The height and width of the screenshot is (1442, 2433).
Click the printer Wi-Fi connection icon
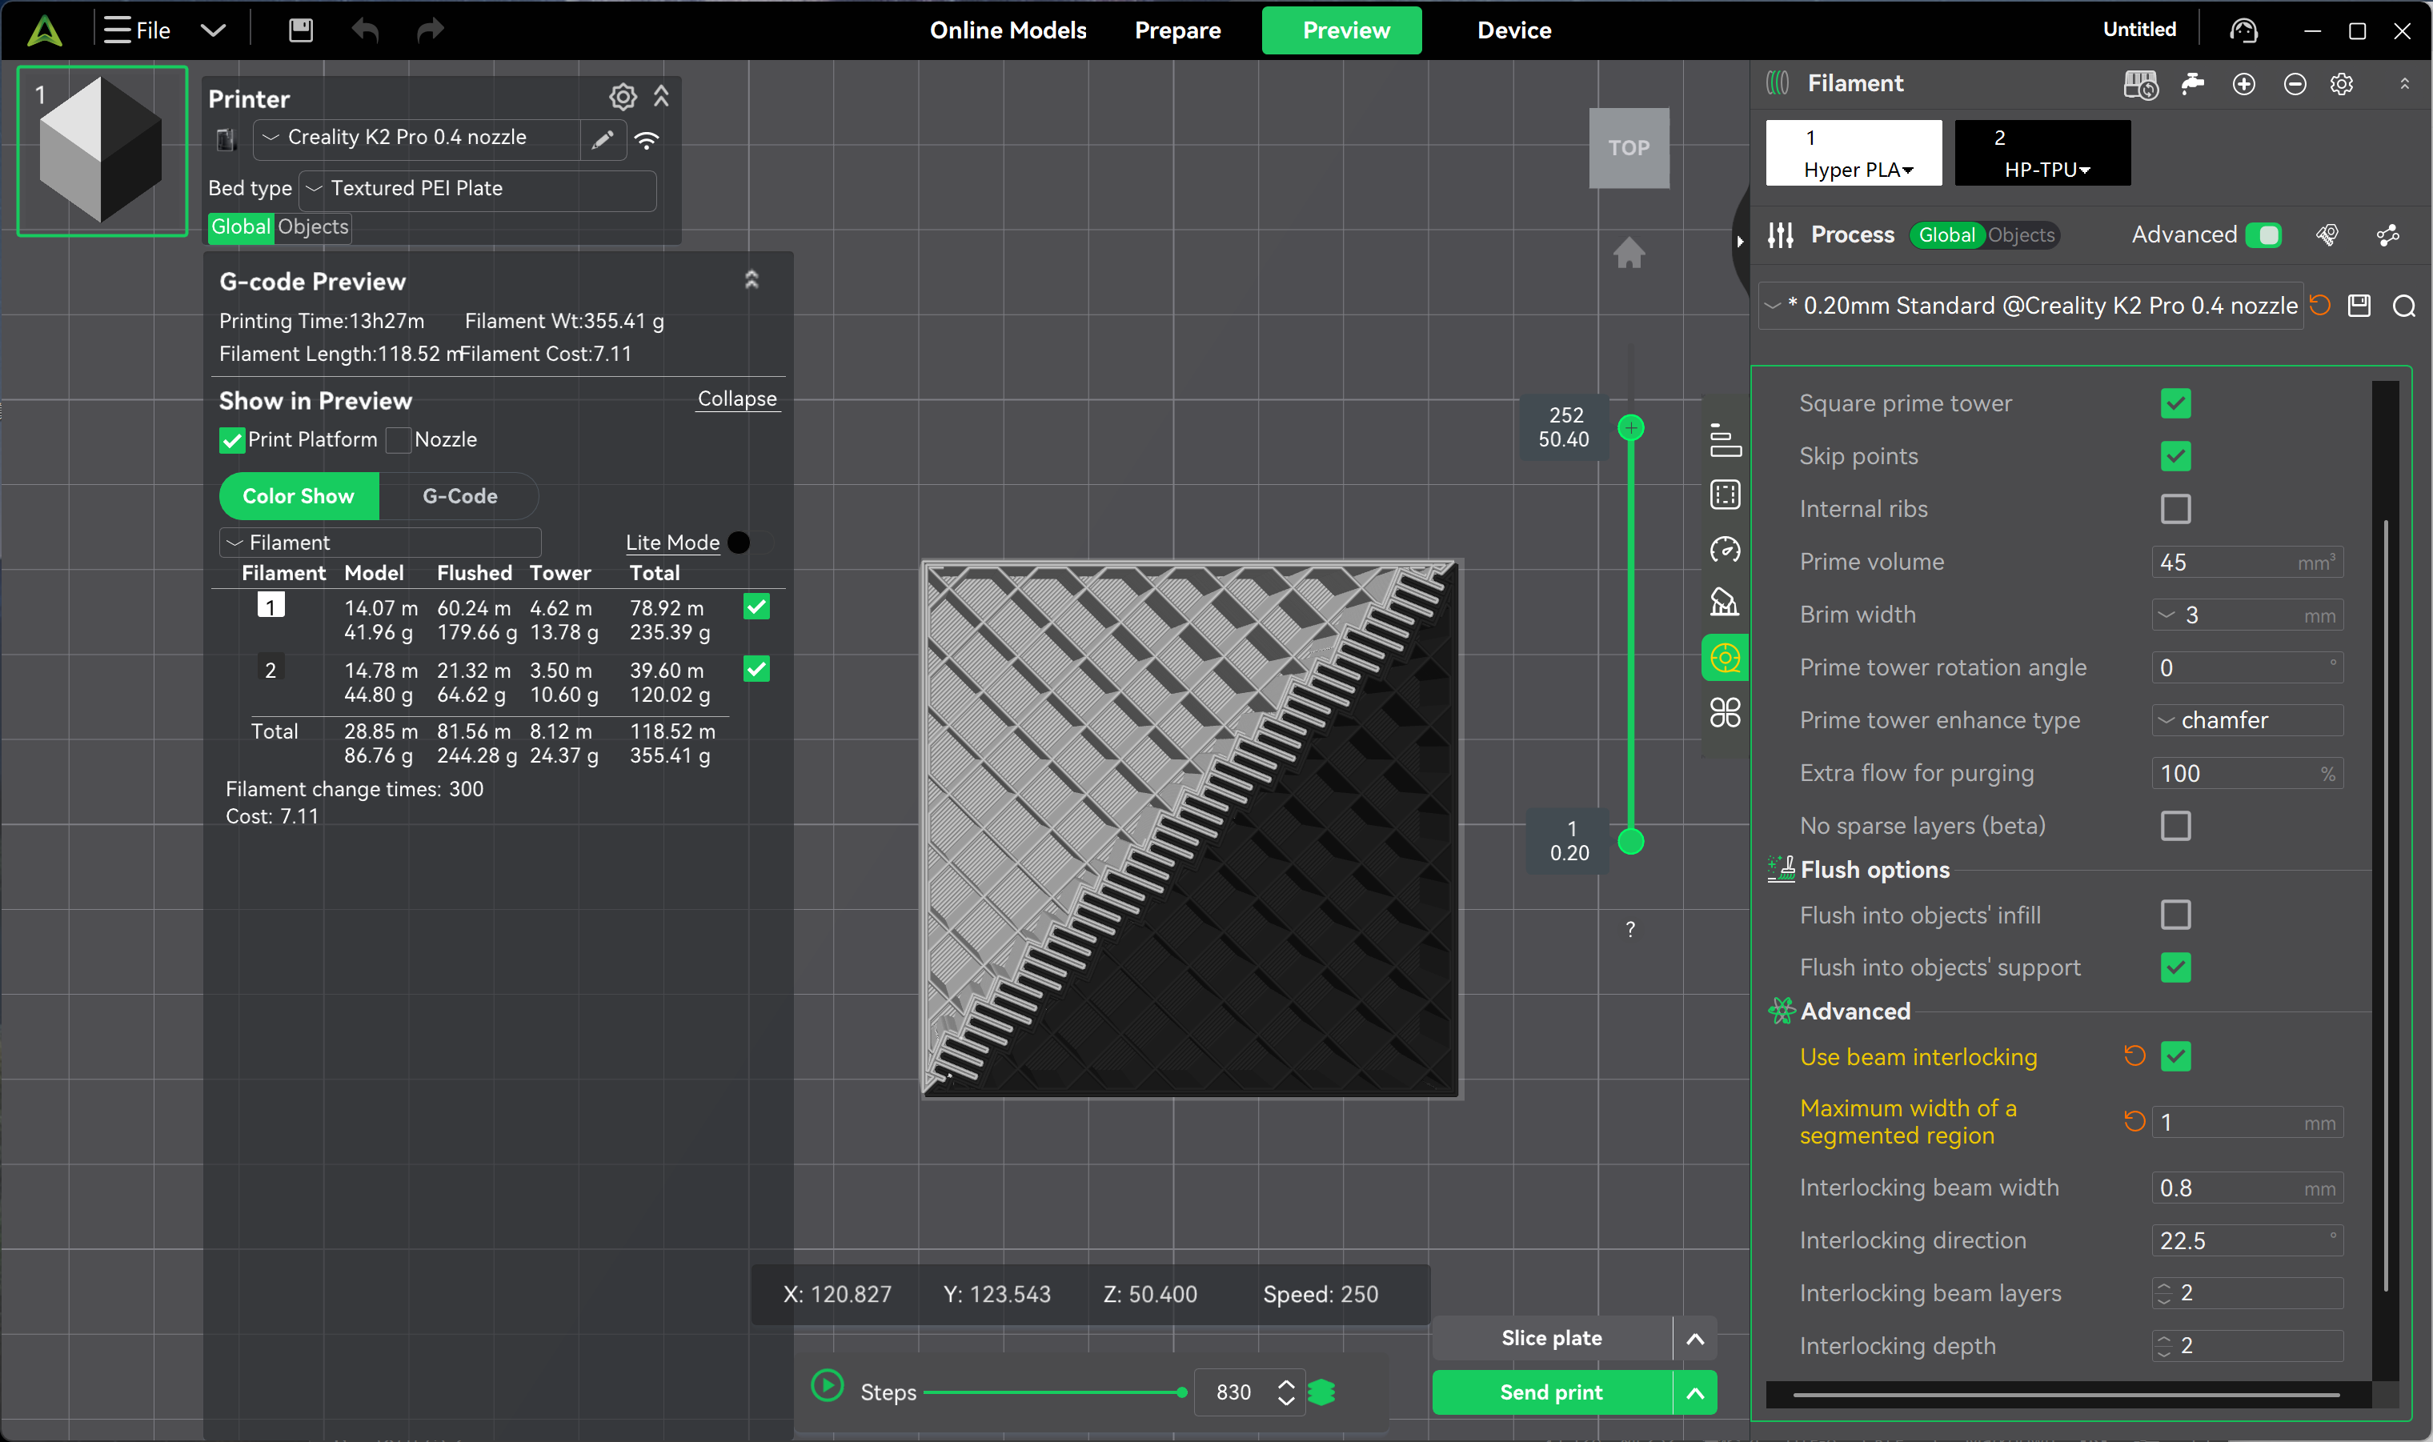647,139
